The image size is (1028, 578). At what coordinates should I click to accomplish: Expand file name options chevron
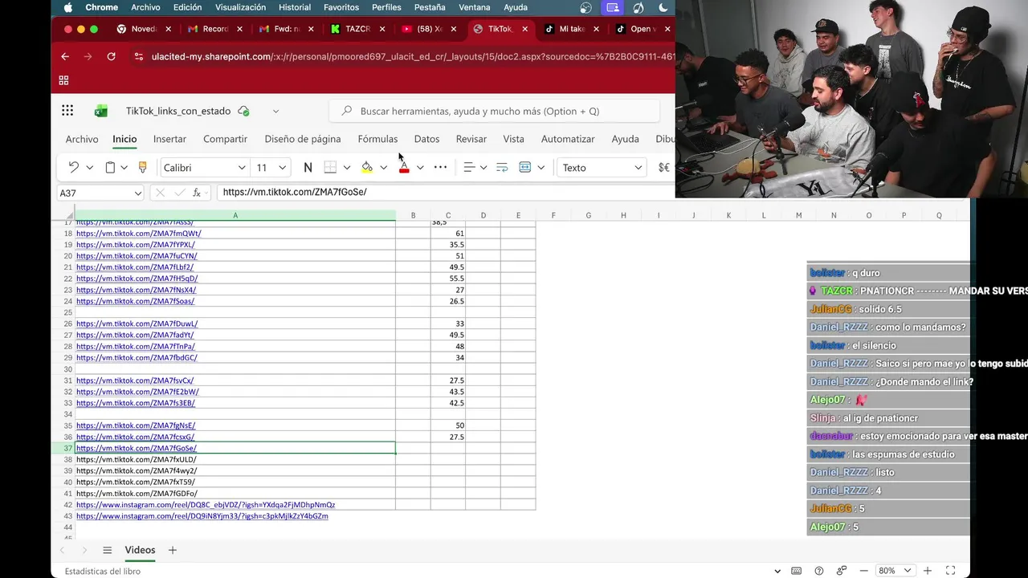275,111
